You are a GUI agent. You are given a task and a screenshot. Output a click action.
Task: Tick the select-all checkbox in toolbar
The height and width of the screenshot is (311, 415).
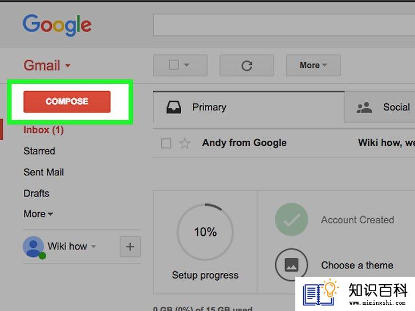174,65
